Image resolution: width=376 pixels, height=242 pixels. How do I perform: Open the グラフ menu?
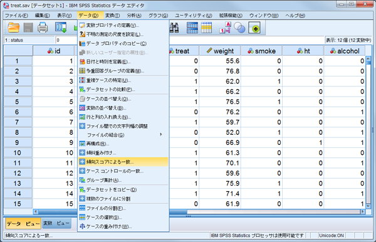158,16
